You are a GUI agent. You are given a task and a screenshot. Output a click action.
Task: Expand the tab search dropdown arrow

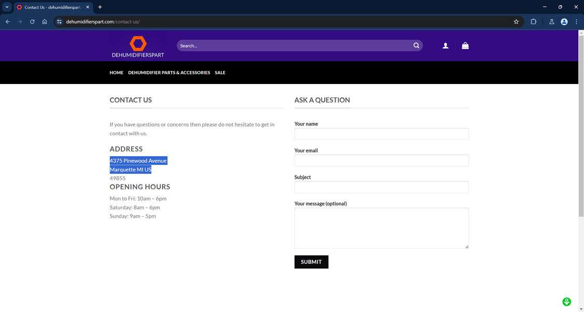(7, 7)
